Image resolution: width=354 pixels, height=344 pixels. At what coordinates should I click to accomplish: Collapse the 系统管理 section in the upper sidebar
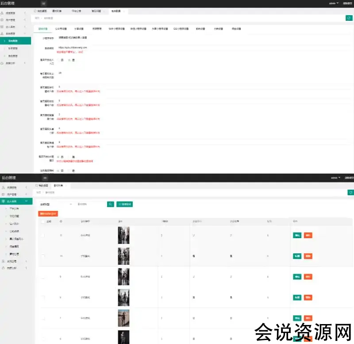click(25, 33)
